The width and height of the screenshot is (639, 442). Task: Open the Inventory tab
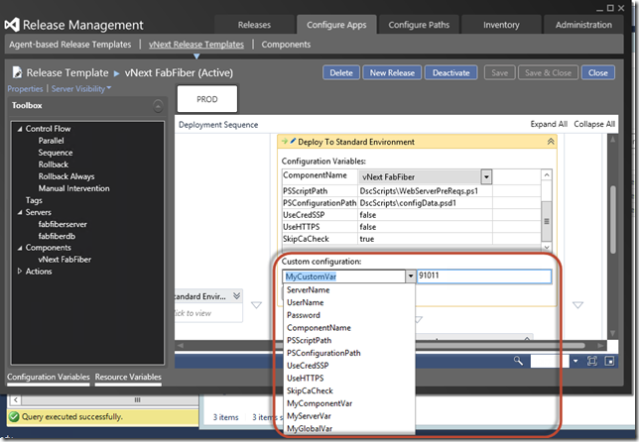501,25
